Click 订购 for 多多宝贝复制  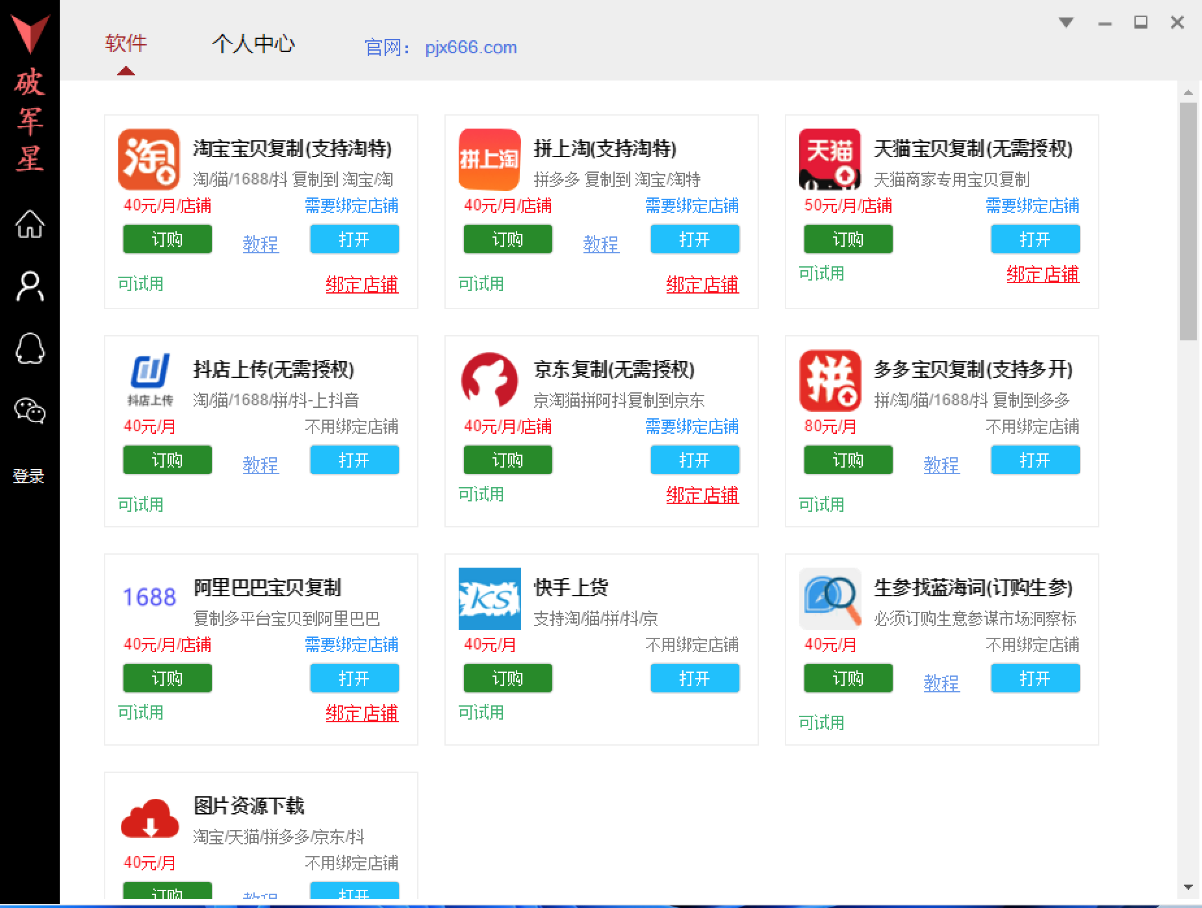[x=849, y=460]
